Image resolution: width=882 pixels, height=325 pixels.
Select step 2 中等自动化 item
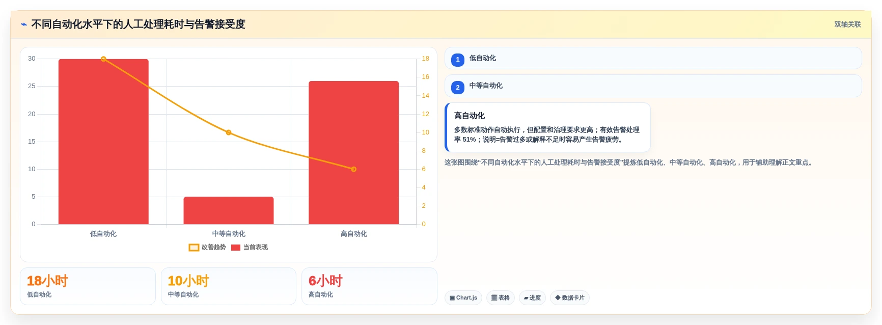click(653, 86)
